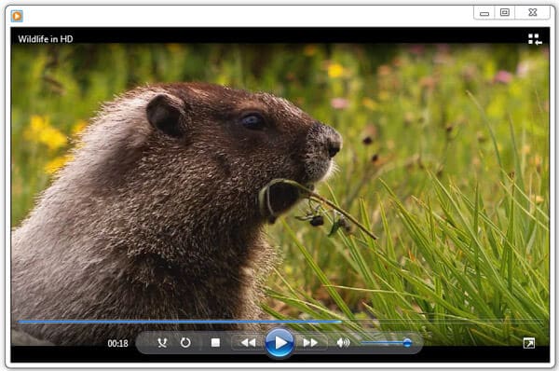Click the 00:18 elapsed time display
The image size is (559, 371).
tap(117, 344)
